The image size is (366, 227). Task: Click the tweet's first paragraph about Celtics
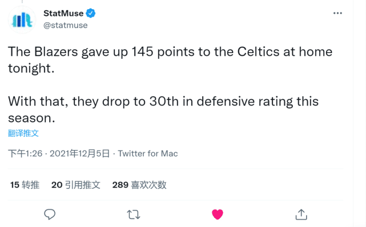[170, 60]
